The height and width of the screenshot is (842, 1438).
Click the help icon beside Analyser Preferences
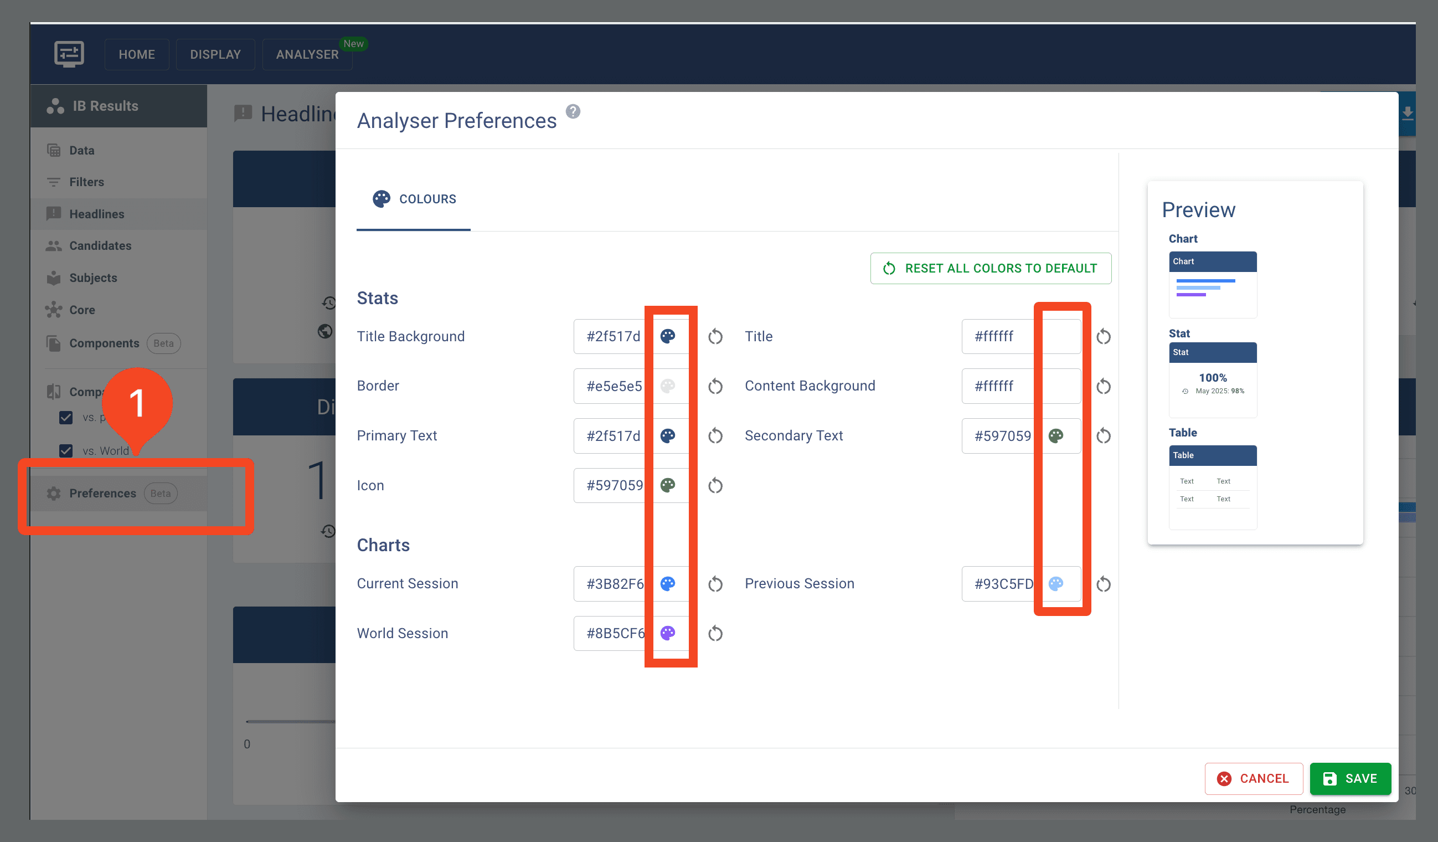tap(573, 111)
